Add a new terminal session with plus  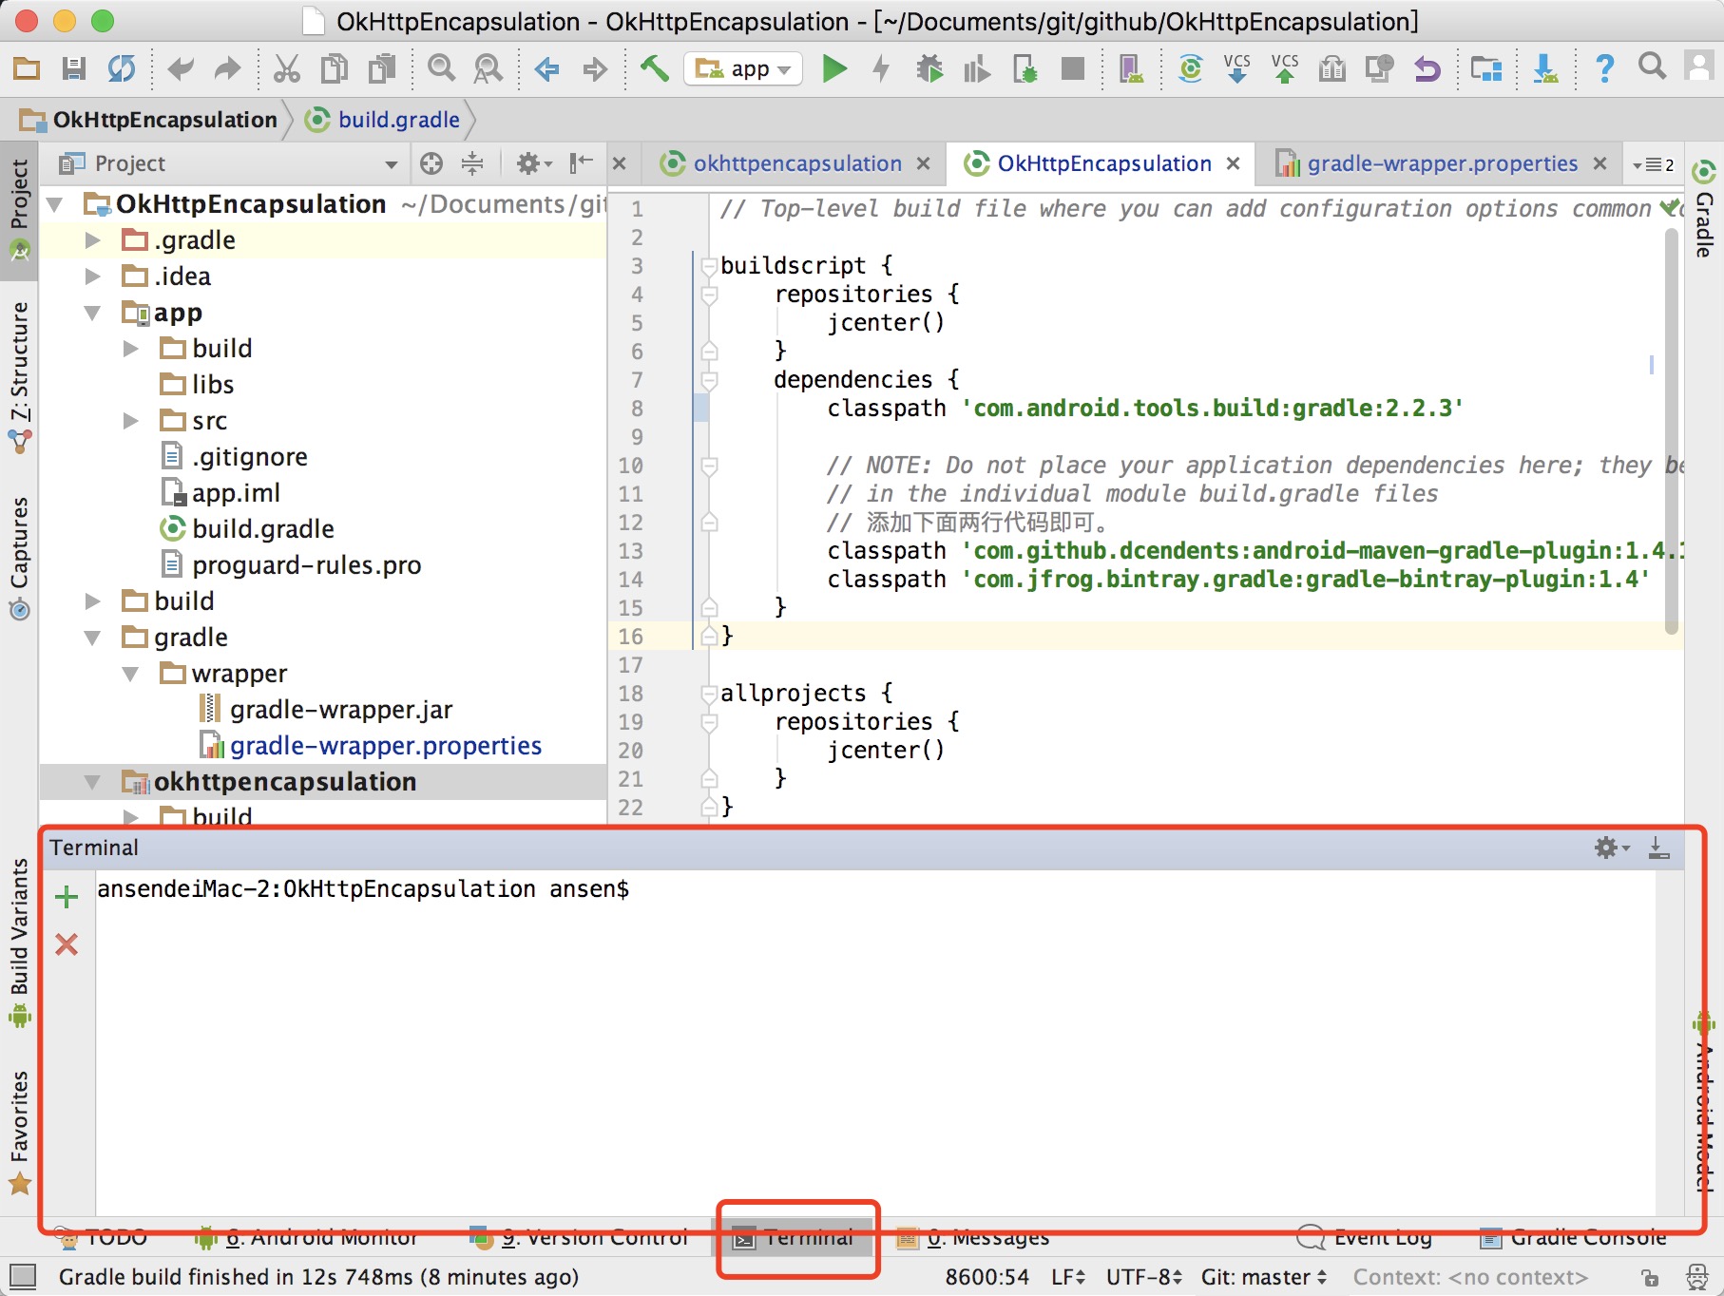67,897
